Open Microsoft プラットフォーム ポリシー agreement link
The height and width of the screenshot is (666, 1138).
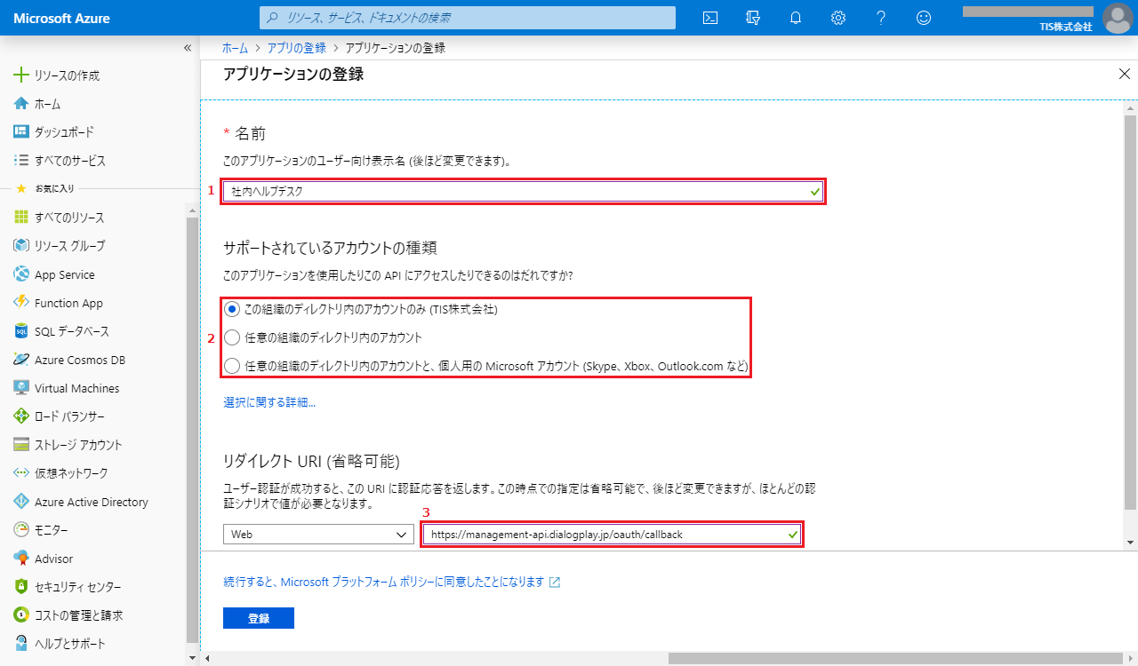392,582
